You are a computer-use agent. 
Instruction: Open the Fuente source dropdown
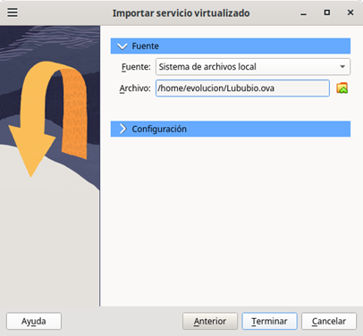(253, 67)
